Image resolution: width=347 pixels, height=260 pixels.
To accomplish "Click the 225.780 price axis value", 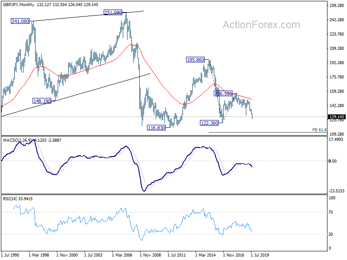I will 337,34.
